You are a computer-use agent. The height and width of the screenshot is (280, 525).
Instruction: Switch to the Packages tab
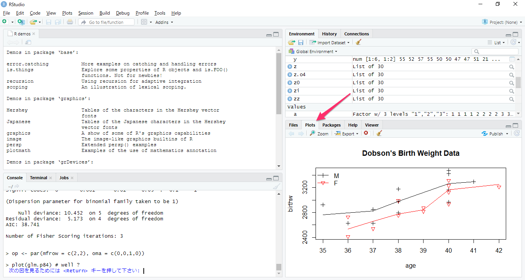(331, 125)
